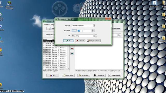This screenshot has width=166, height=93.
Task: Cancel the filtering dialog with Отмена
Action: point(80,41)
